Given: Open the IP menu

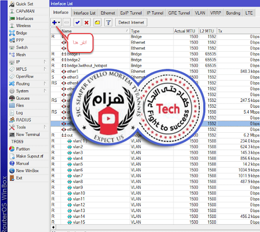Looking at the screenshot, I should click(28, 62).
